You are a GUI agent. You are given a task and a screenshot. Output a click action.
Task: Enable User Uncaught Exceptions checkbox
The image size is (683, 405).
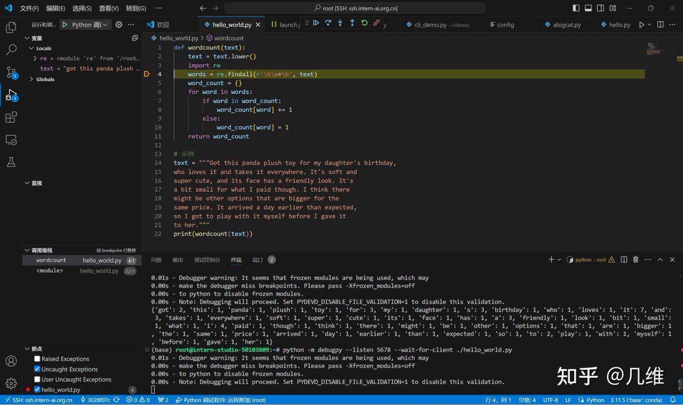coord(38,379)
